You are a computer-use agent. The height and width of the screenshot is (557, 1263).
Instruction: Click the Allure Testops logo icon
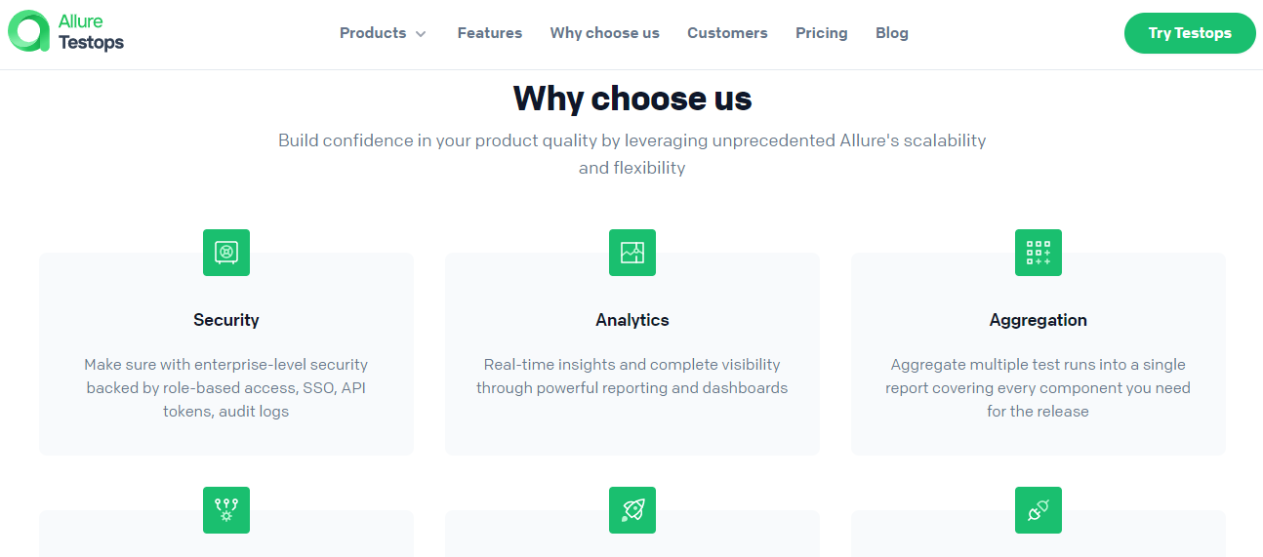pos(28,31)
